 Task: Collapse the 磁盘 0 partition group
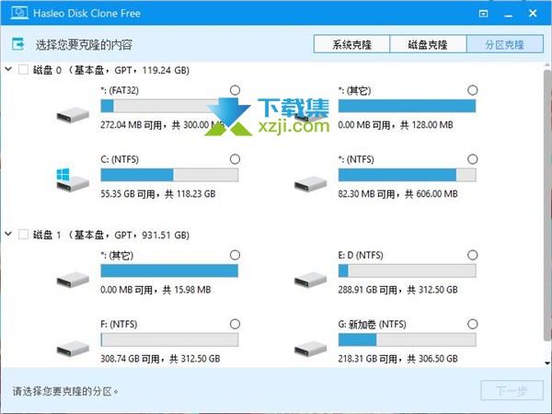pos(8,69)
